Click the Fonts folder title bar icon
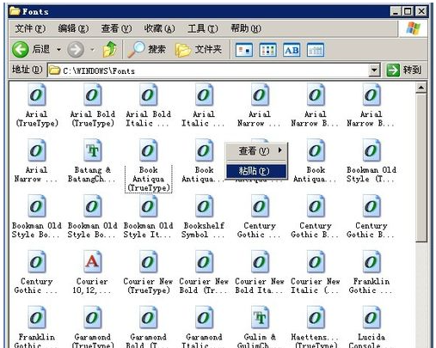 point(15,11)
